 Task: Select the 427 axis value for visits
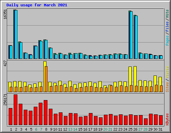[x=5, y=64]
